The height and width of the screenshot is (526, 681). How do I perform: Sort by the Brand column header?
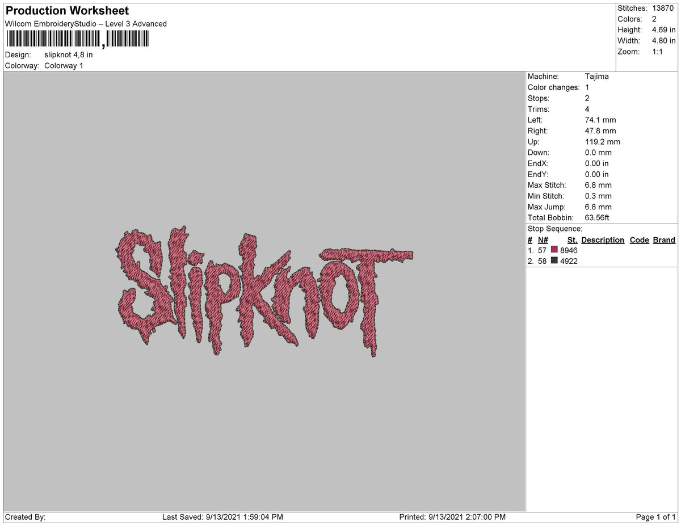[664, 239]
